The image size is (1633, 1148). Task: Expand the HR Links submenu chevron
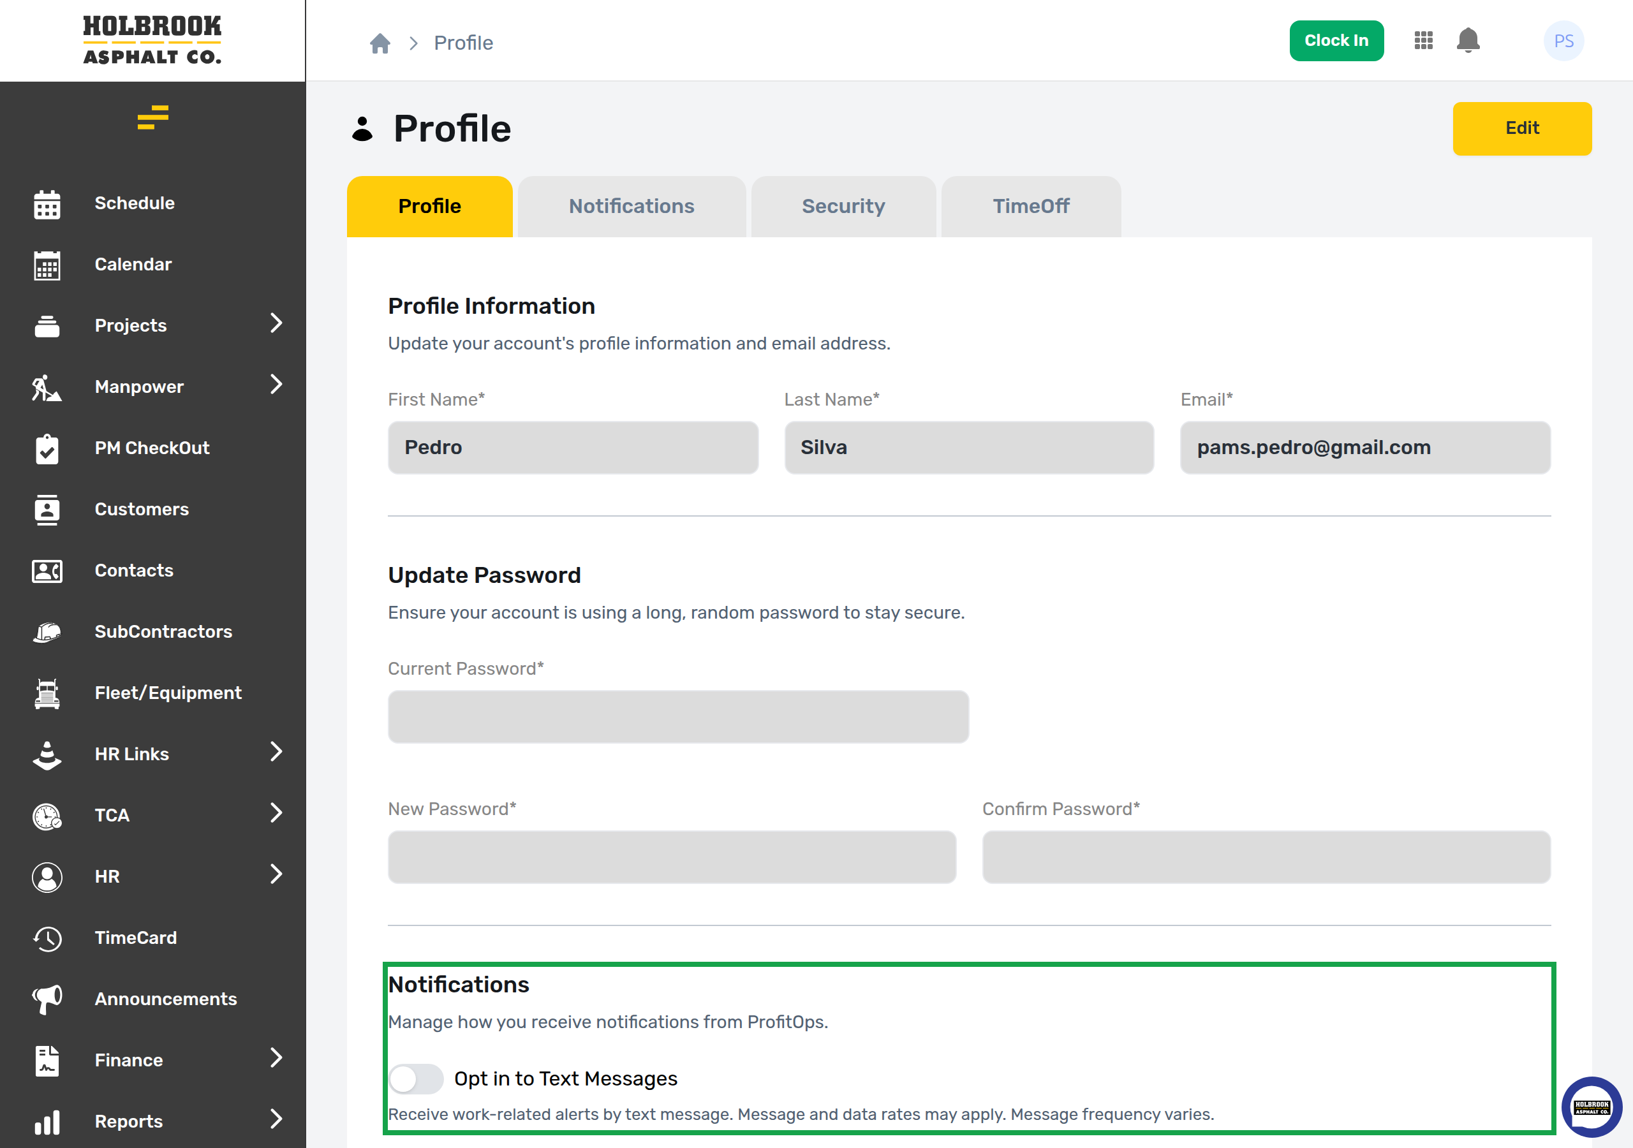(277, 752)
